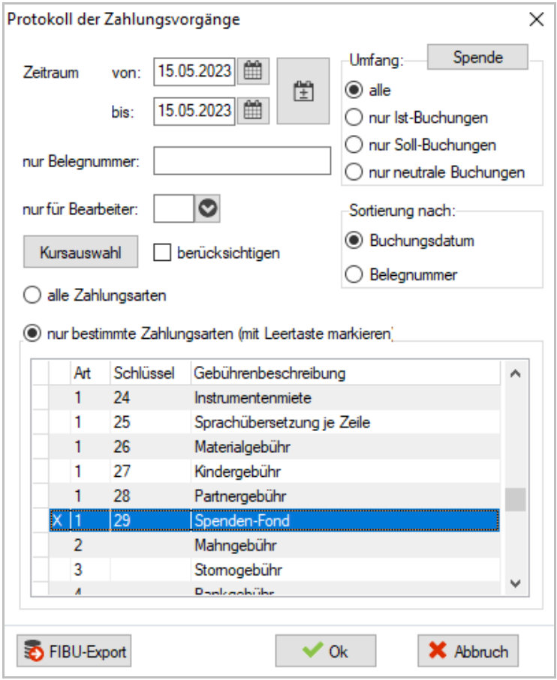Click the FIBU-Export button
557x680 pixels.
74,651
